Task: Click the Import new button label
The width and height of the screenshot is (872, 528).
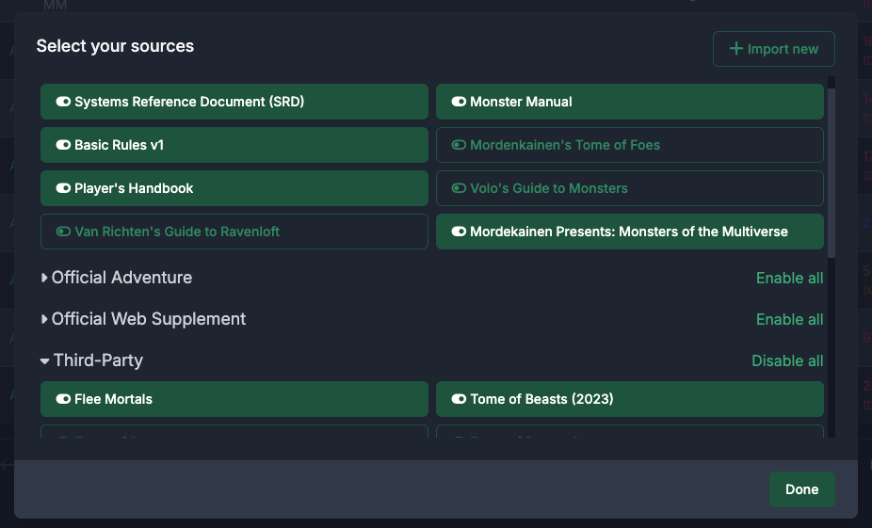Action: 783,49
